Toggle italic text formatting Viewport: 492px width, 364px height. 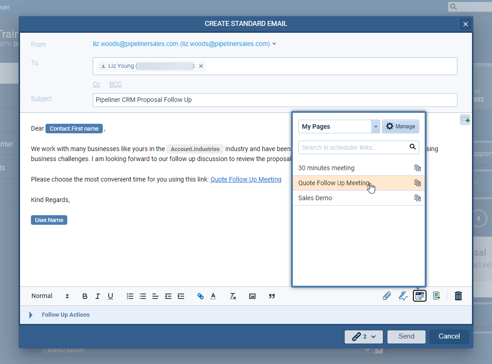tap(97, 296)
